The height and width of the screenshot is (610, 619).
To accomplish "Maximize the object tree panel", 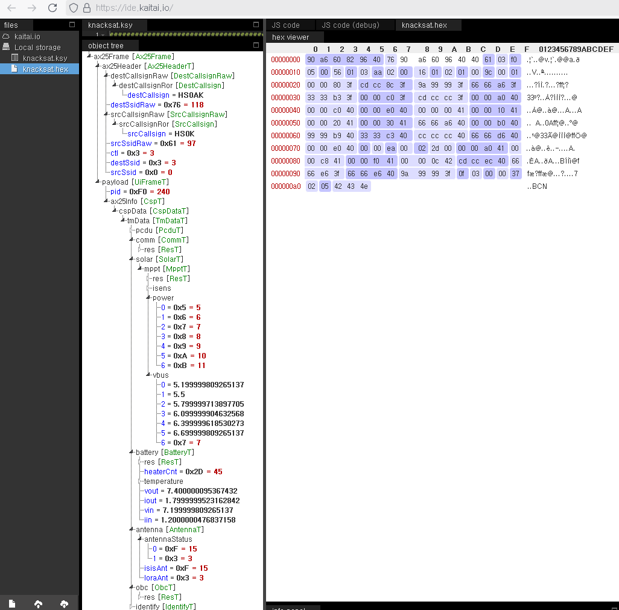I will click(x=255, y=45).
